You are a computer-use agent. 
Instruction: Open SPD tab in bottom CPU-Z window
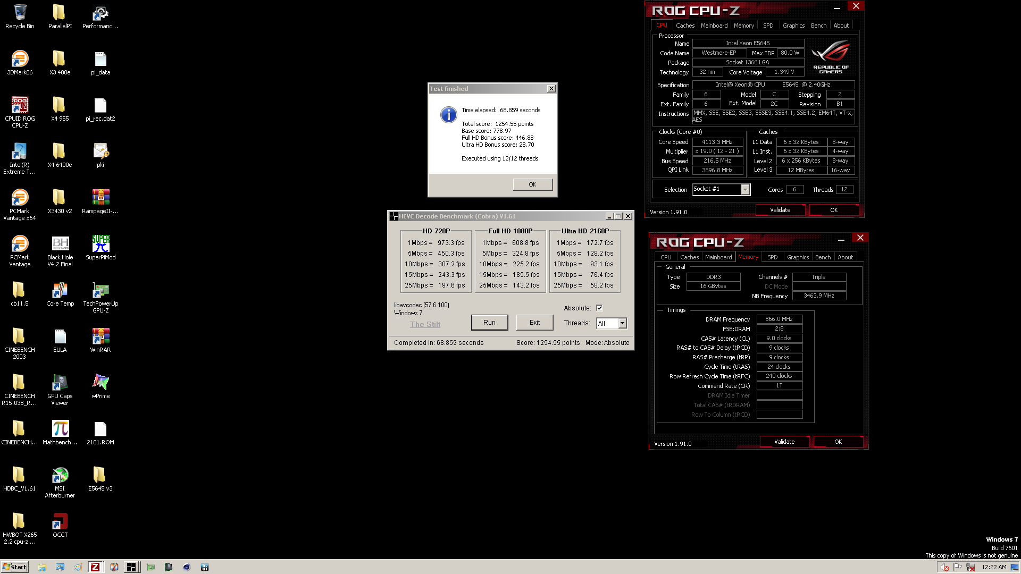coord(772,257)
